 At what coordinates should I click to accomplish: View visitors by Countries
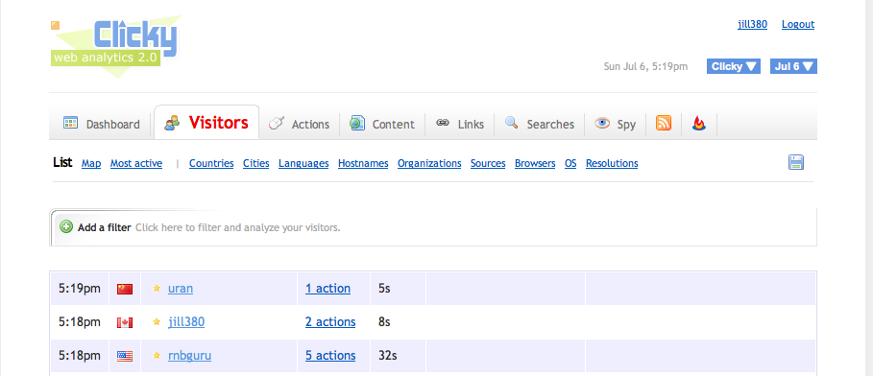click(211, 163)
